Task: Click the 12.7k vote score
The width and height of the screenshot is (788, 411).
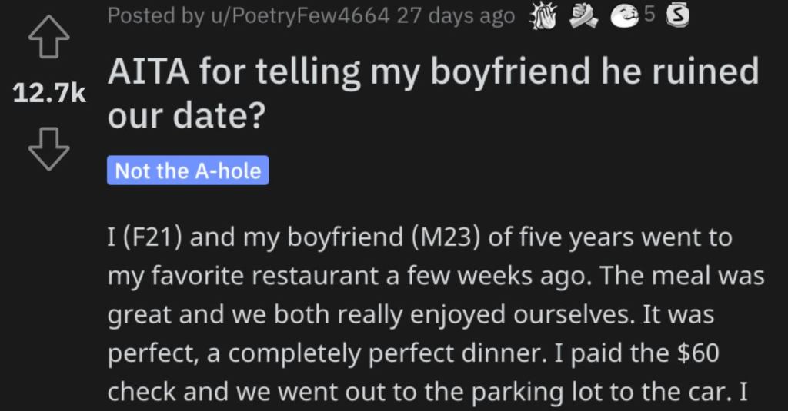Action: click(49, 94)
